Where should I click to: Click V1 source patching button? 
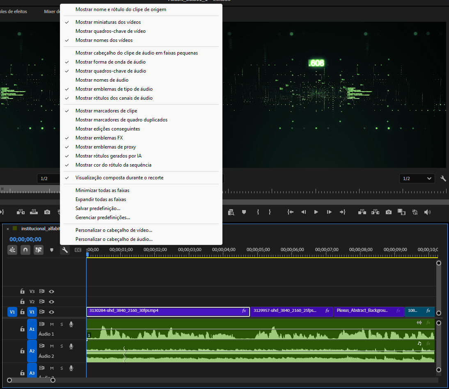[12, 312]
